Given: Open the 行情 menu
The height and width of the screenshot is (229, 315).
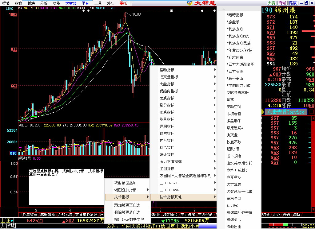Looking at the screenshot, I should tap(6, 3).
